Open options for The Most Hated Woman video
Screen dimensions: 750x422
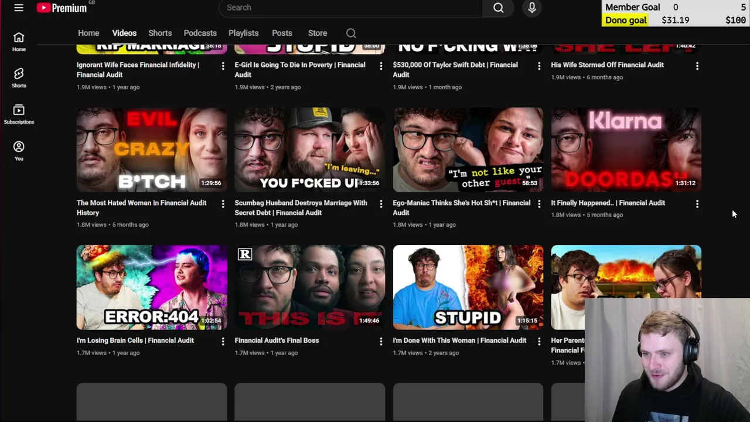[223, 204]
